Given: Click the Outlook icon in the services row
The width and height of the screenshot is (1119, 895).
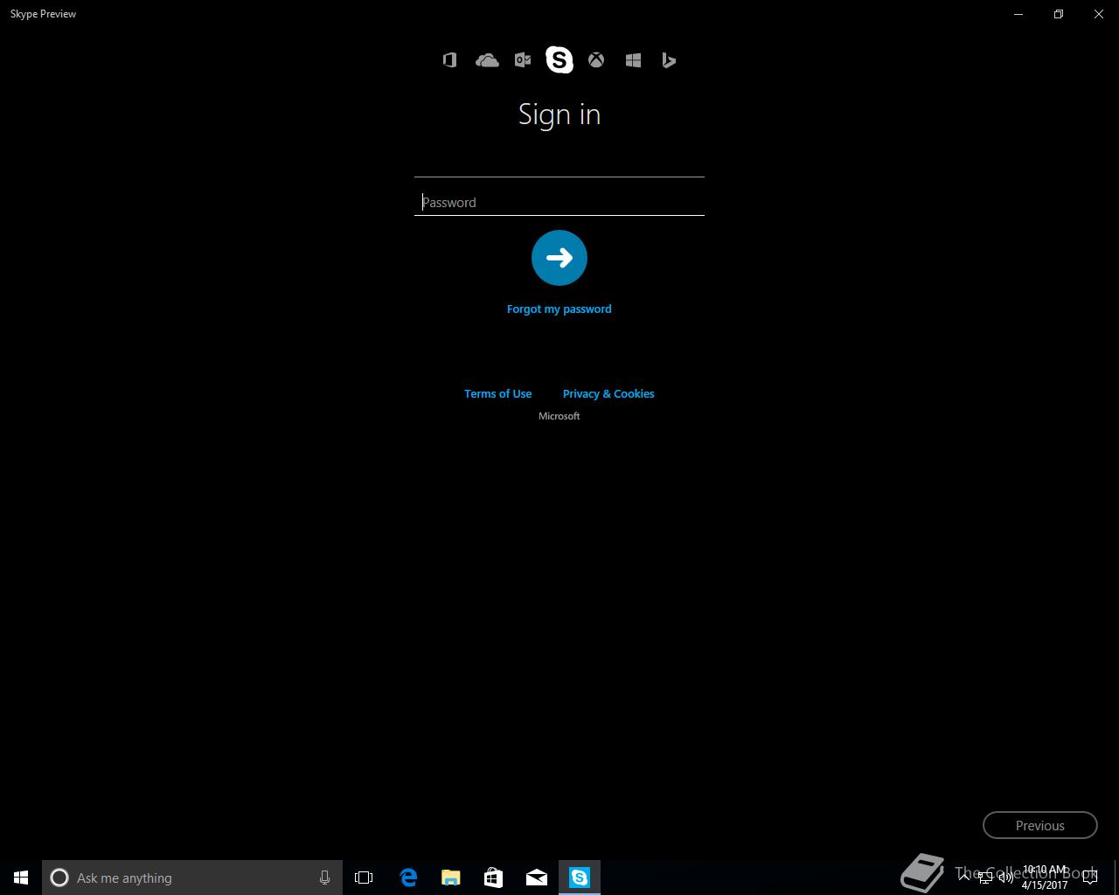Looking at the screenshot, I should pyautogui.click(x=523, y=60).
